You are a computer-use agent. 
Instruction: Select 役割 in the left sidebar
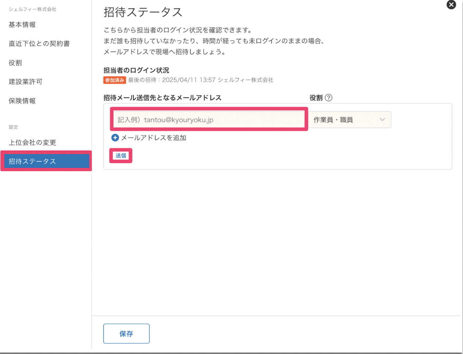15,63
